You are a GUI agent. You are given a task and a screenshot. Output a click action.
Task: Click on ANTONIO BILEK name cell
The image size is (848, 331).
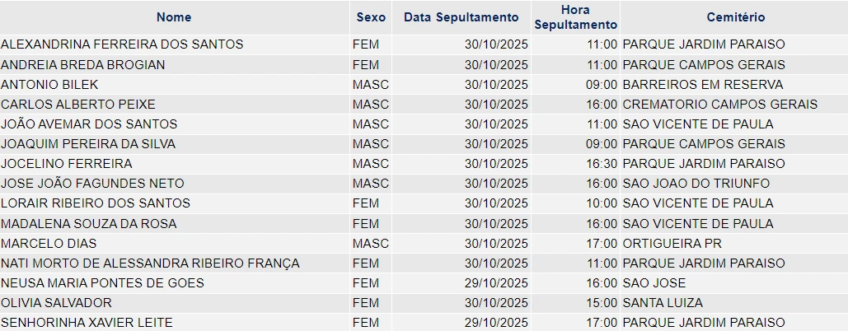click(49, 84)
